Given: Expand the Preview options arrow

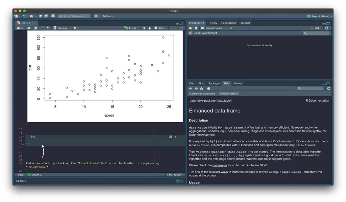Looking at the screenshot, I should (x=70, y=28).
